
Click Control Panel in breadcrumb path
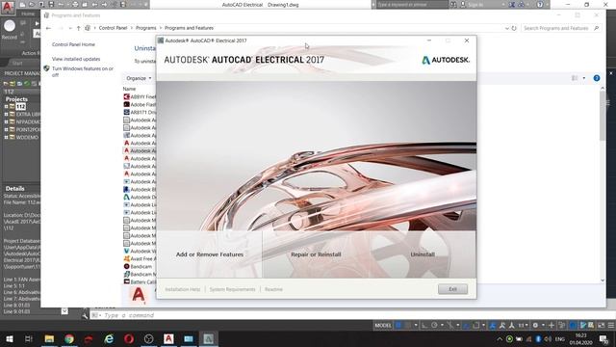pos(113,28)
